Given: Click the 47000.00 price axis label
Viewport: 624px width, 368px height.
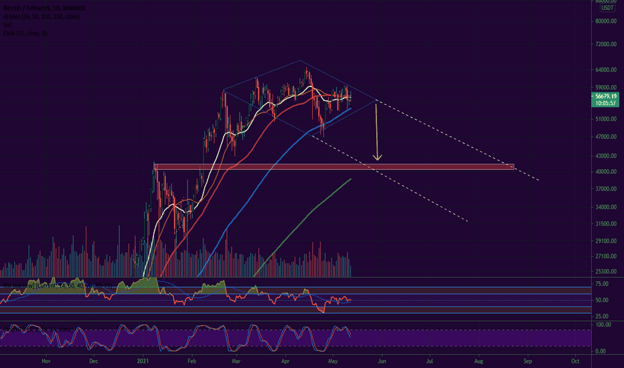Looking at the screenshot, I should click(606, 136).
